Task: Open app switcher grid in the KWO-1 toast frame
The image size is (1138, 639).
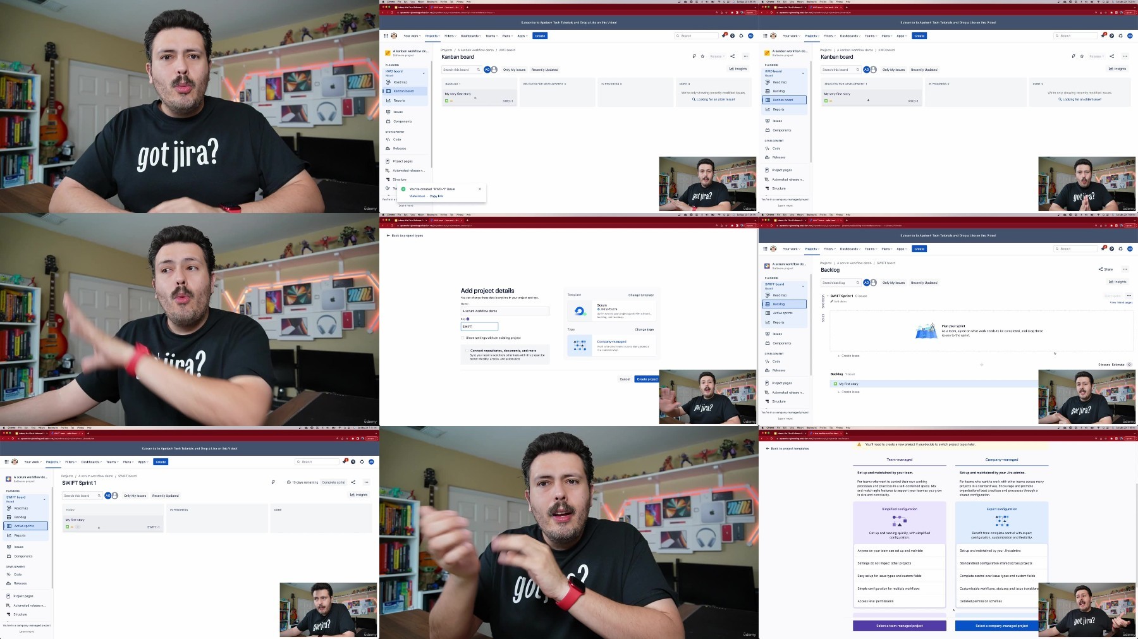Action: [386, 36]
